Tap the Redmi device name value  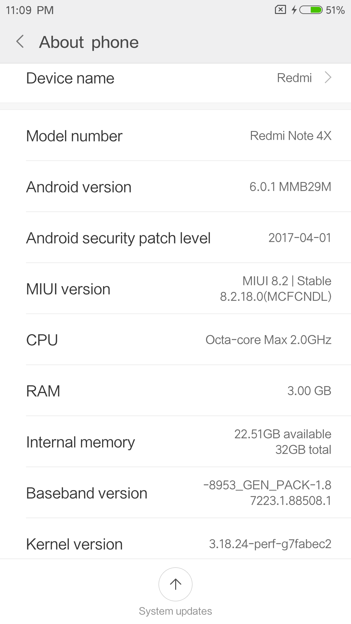pos(294,78)
